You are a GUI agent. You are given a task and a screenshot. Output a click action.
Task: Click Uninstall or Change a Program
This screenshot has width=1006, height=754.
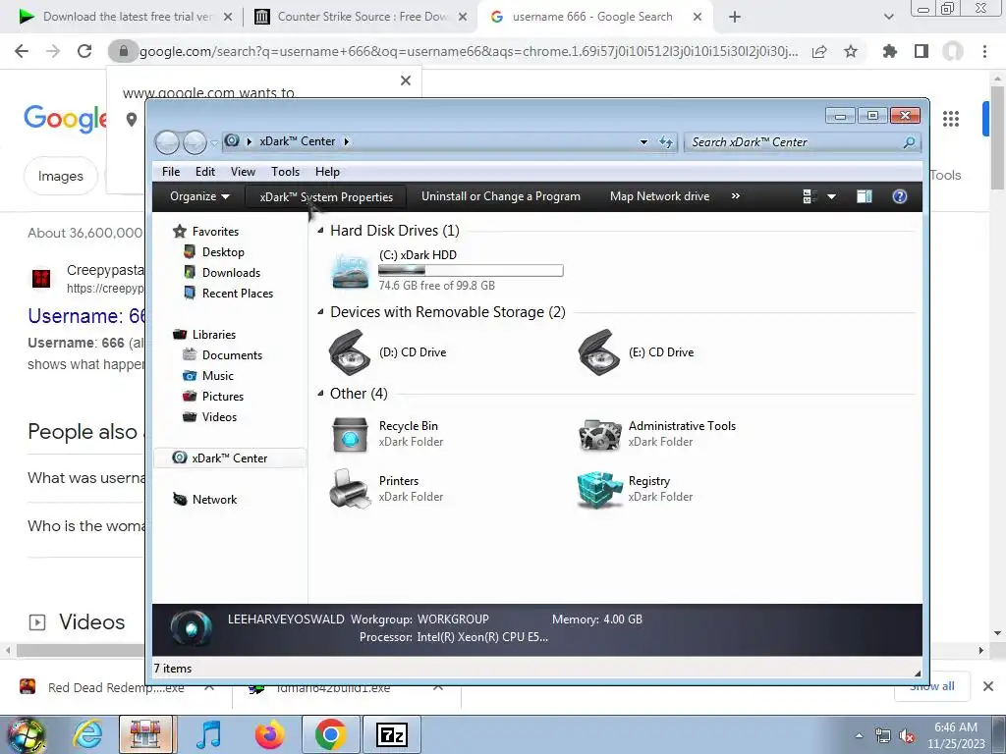500,196
